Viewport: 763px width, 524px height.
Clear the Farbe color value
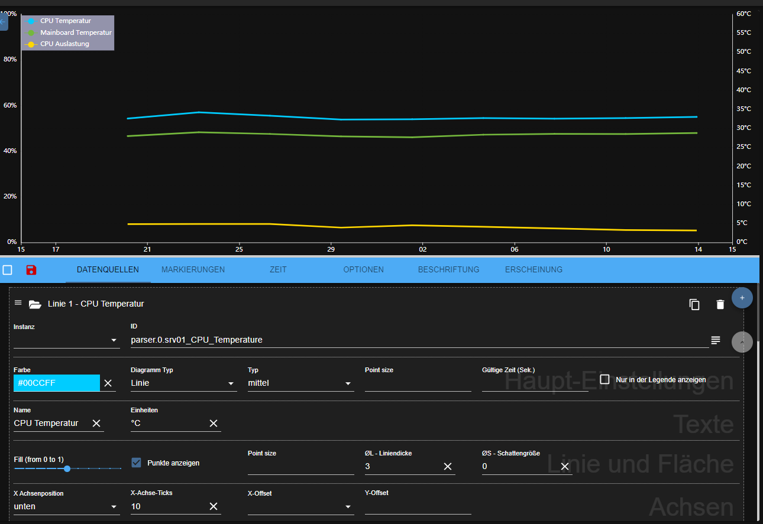(108, 383)
